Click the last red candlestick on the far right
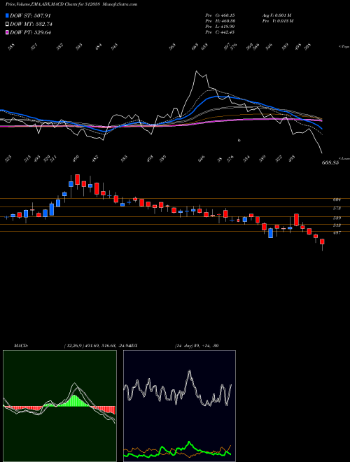350x462 pixels. pyautogui.click(x=322, y=241)
